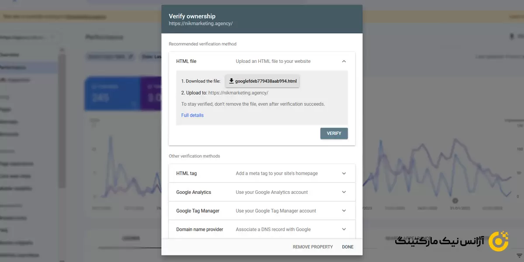Expand the Domain name provider method
The image size is (524, 262).
[344, 229]
